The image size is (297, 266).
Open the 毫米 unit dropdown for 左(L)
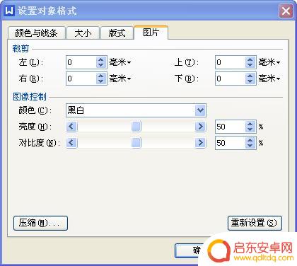120,62
